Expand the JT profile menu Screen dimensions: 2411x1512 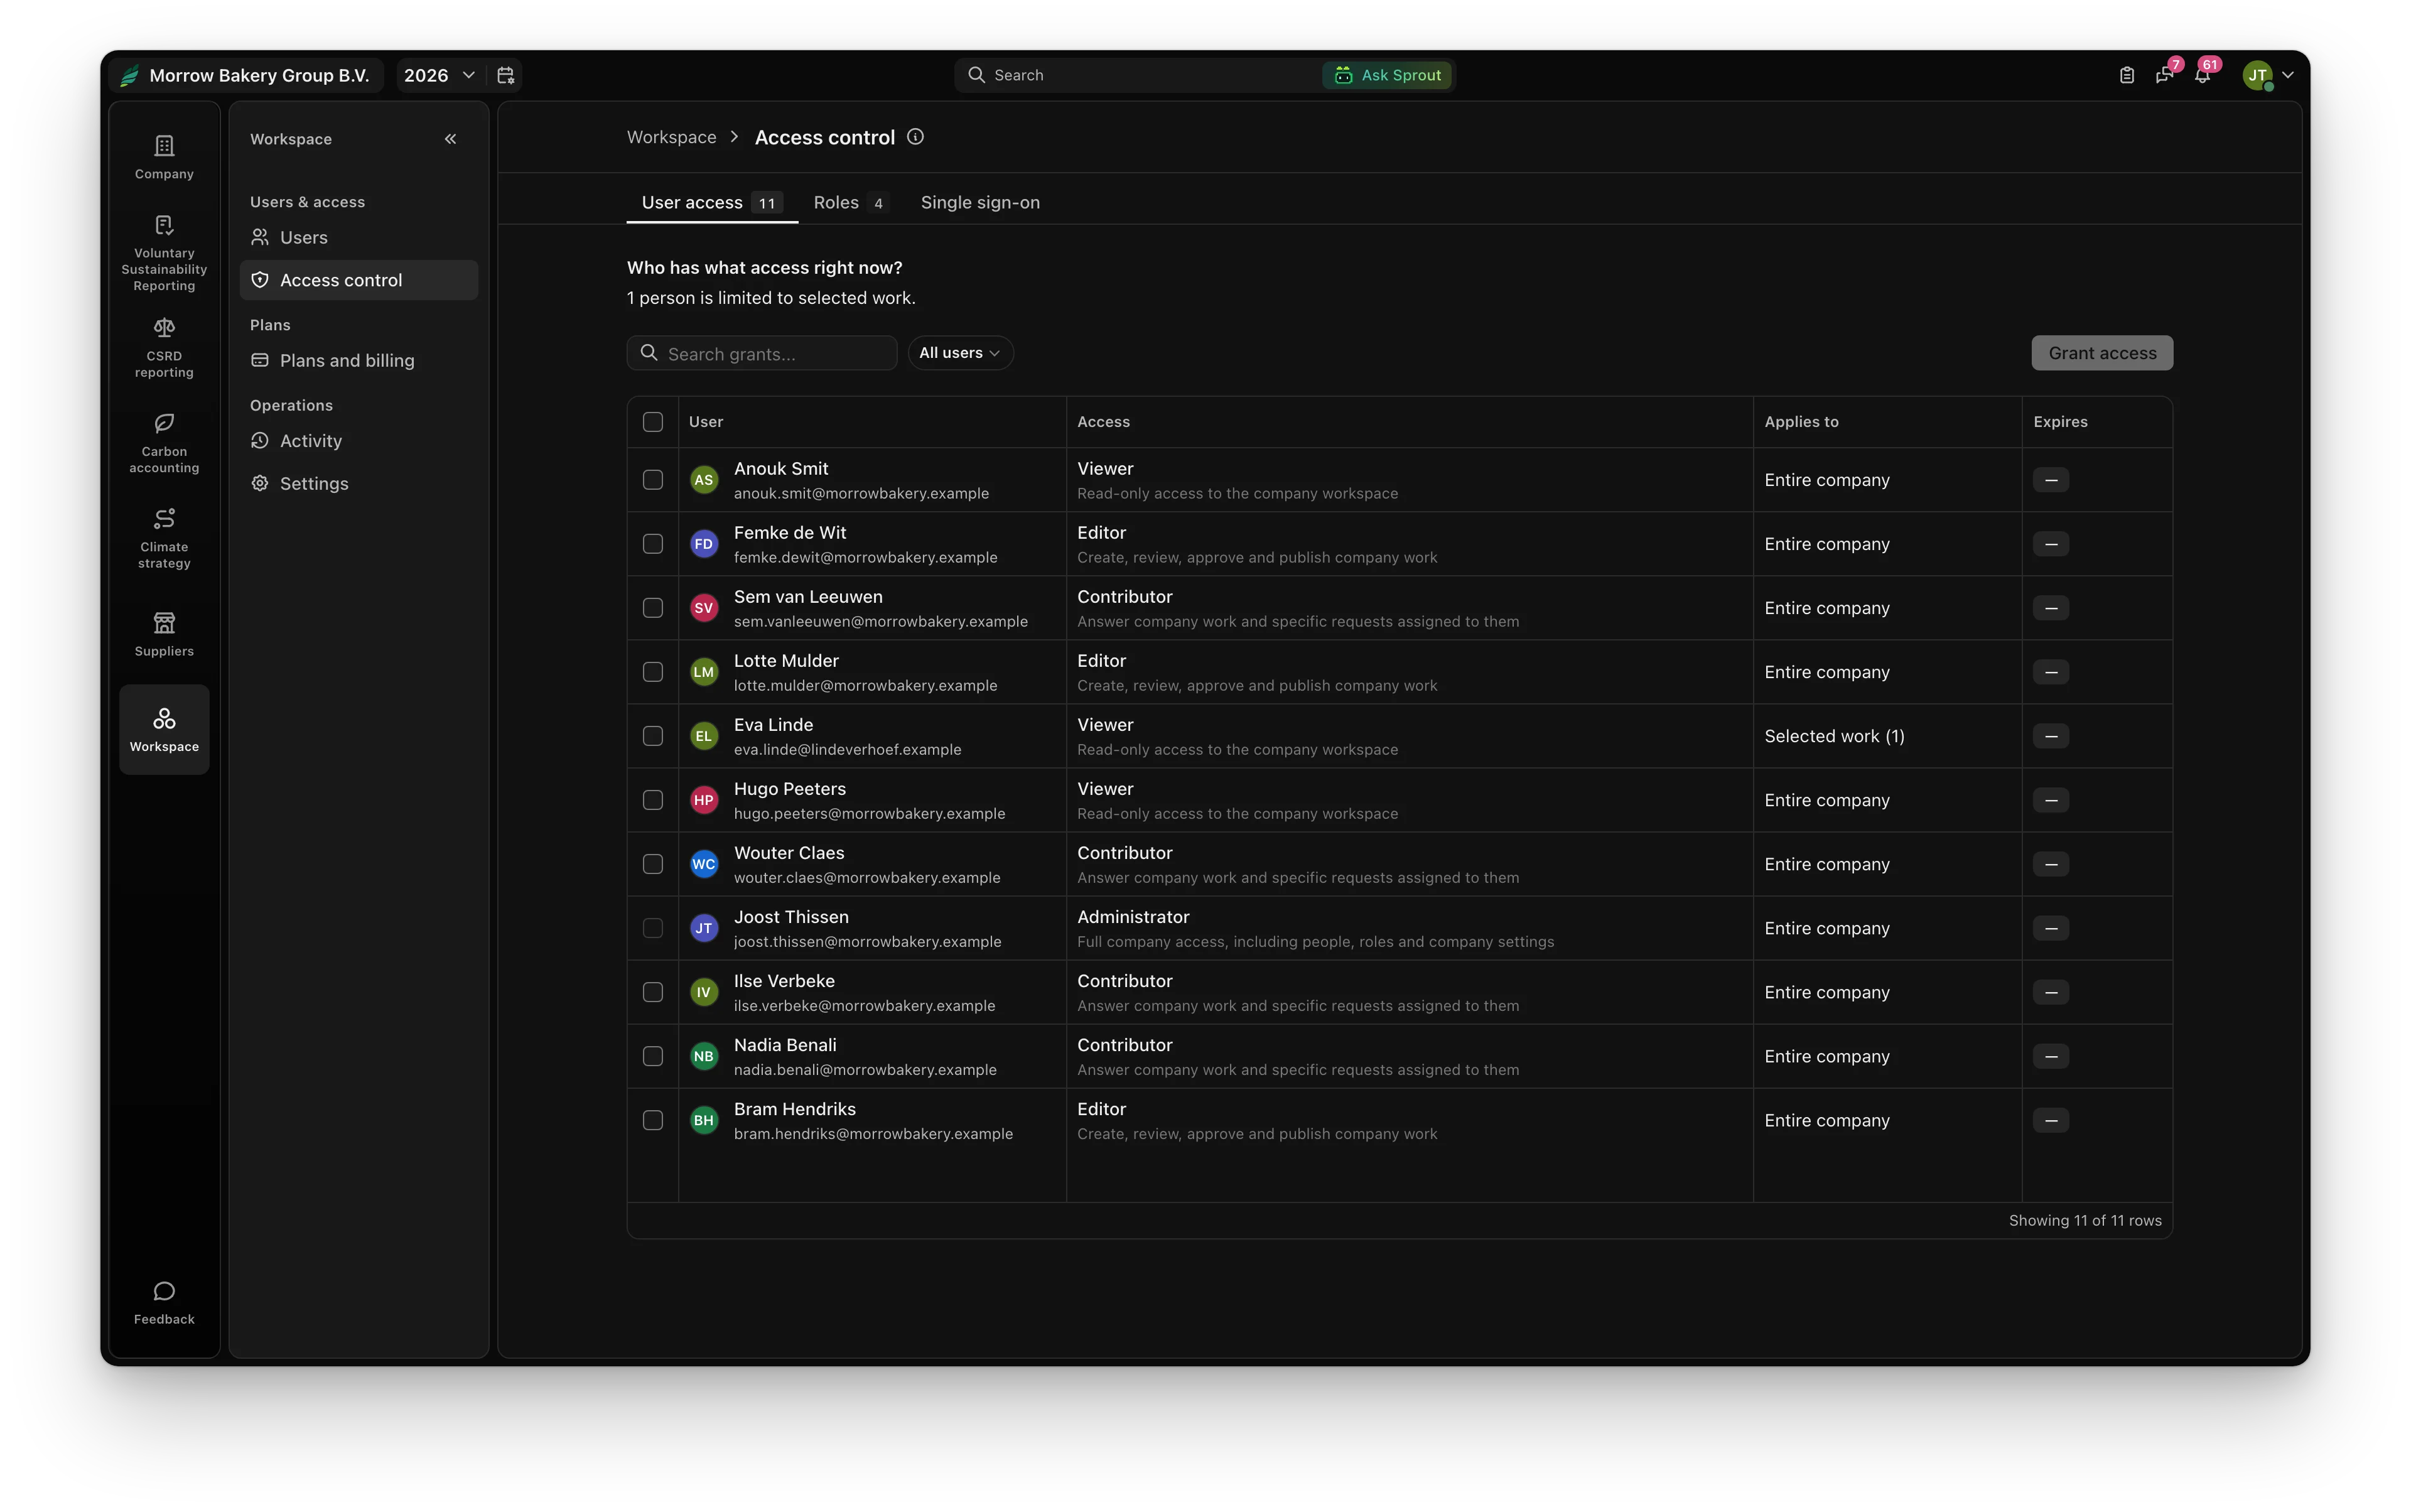click(x=2268, y=75)
